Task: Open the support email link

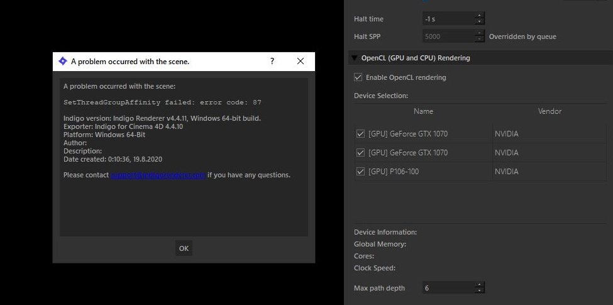Action: tap(158, 175)
